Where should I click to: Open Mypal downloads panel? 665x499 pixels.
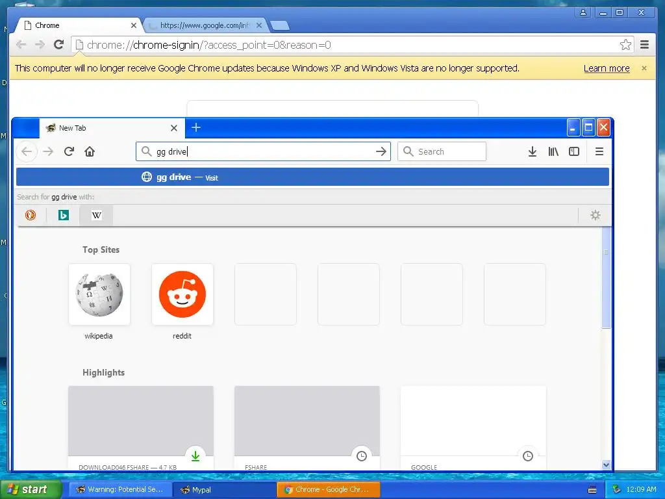(533, 151)
